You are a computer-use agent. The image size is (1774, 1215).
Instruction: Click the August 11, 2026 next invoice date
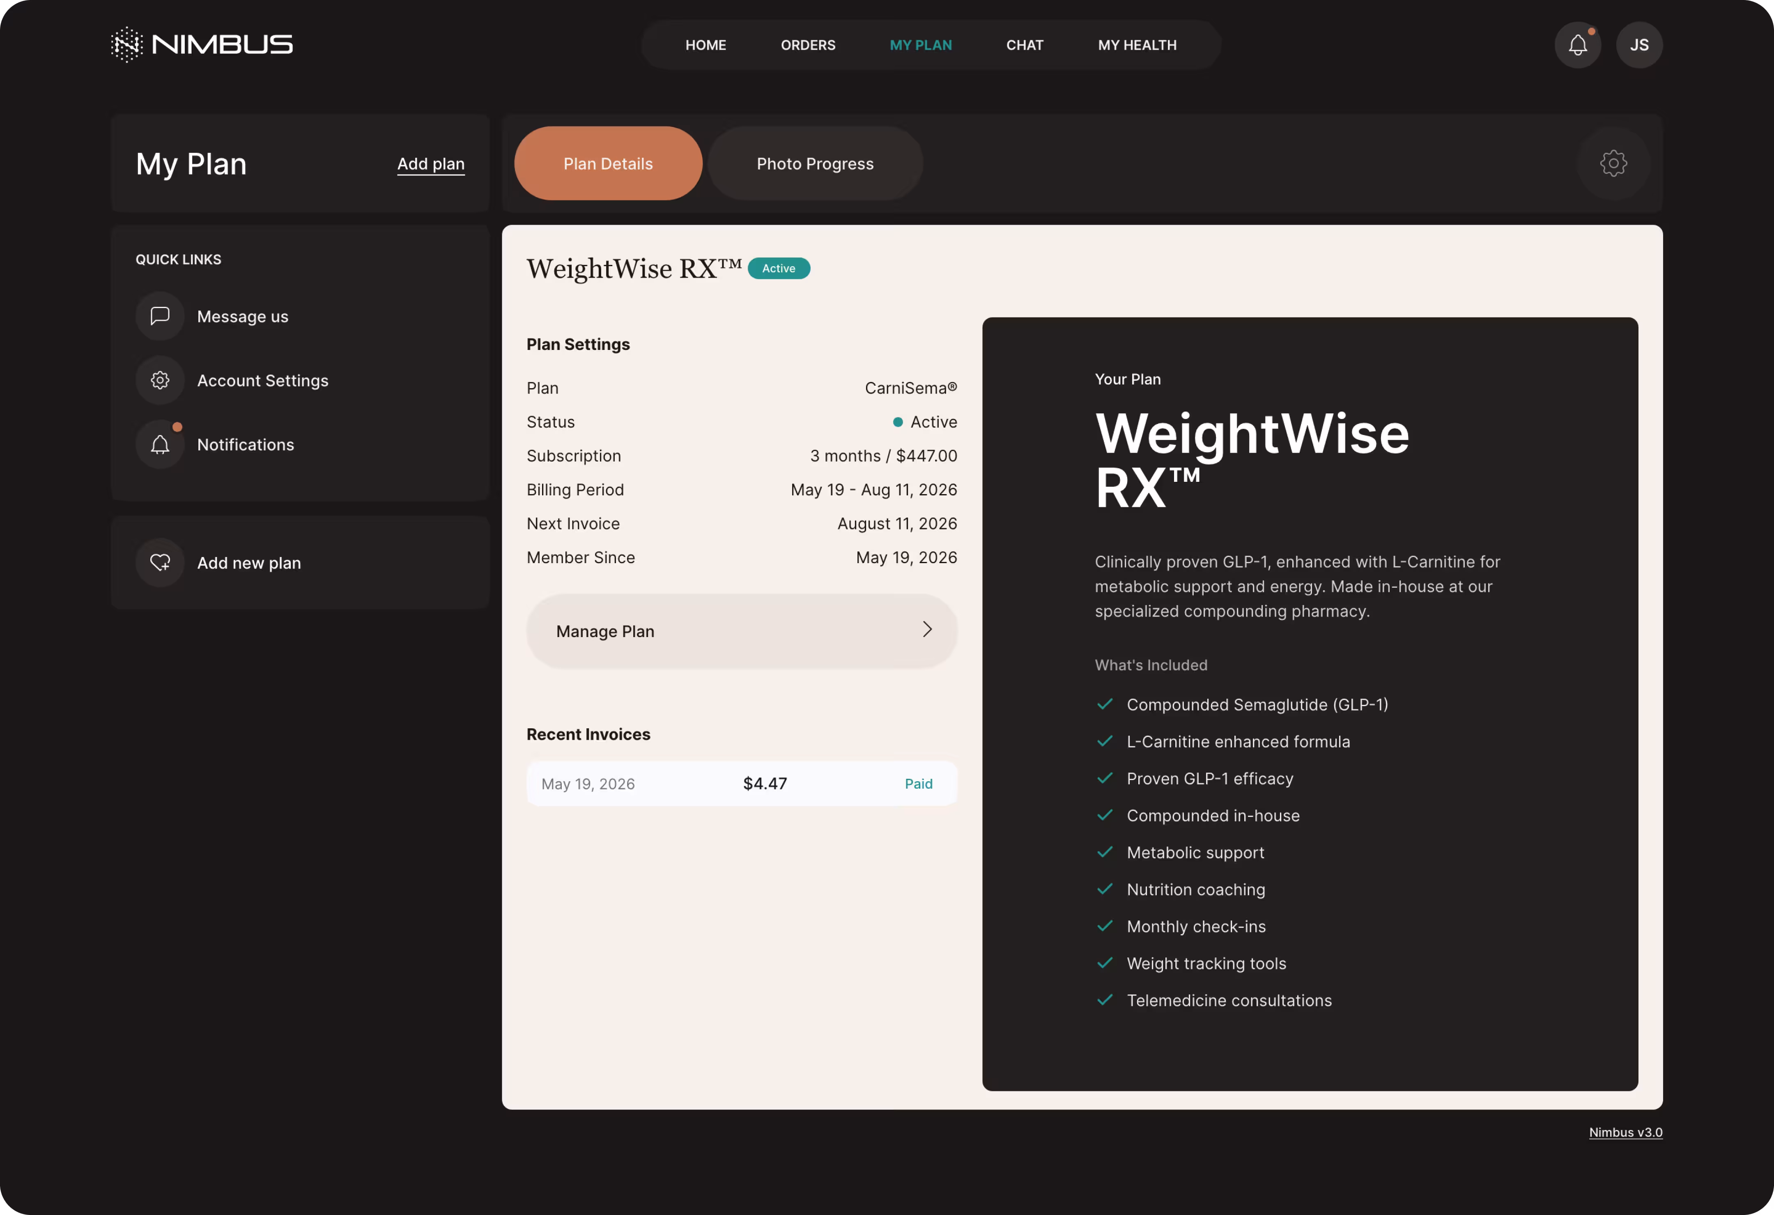[x=897, y=524]
